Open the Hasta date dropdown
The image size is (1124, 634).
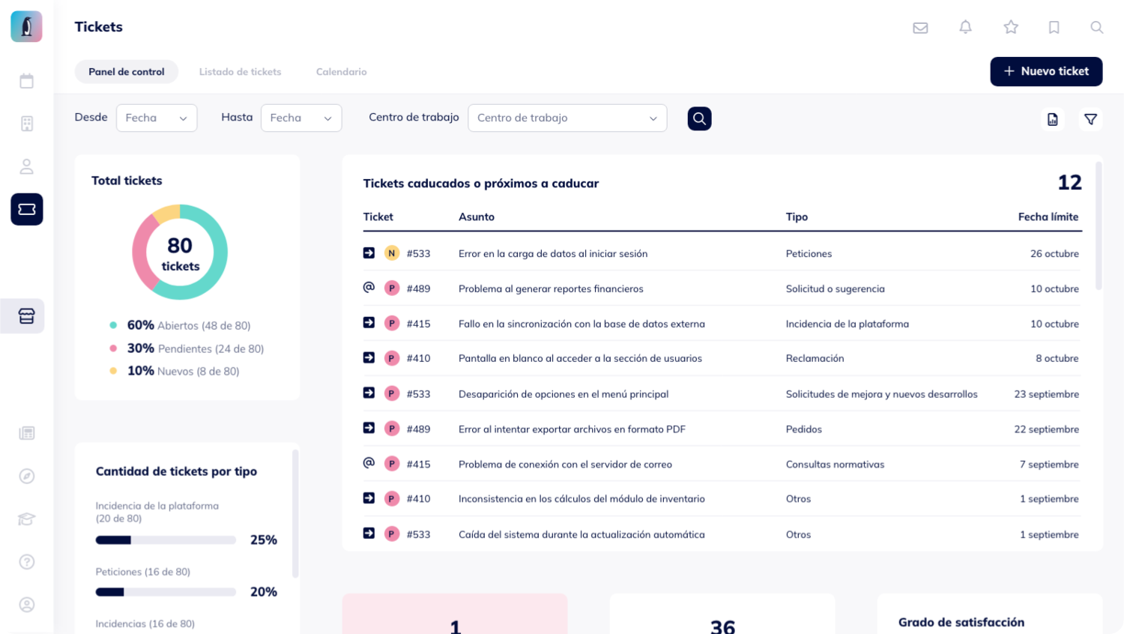[301, 118]
